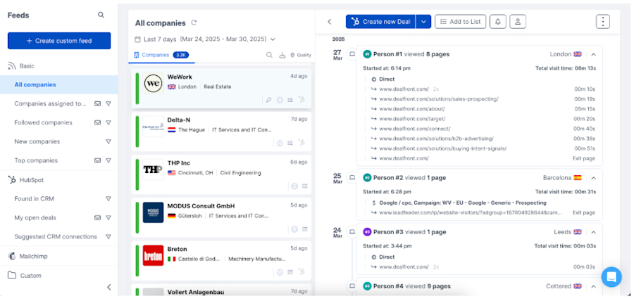Open the list icon on MODUS Consult card
The height and width of the screenshot is (301, 634).
coord(304,229)
